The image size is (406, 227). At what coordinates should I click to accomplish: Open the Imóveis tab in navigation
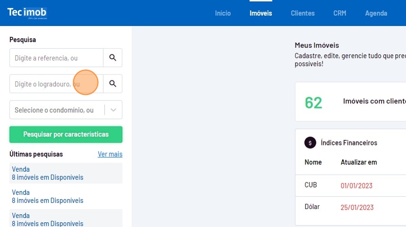(261, 13)
